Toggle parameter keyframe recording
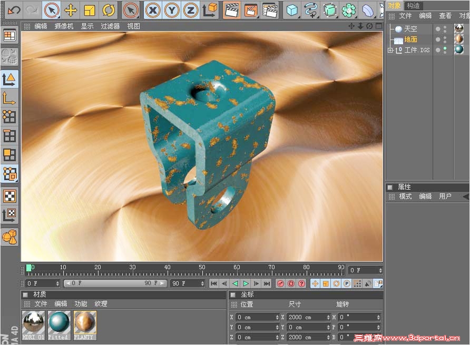 tap(347, 283)
